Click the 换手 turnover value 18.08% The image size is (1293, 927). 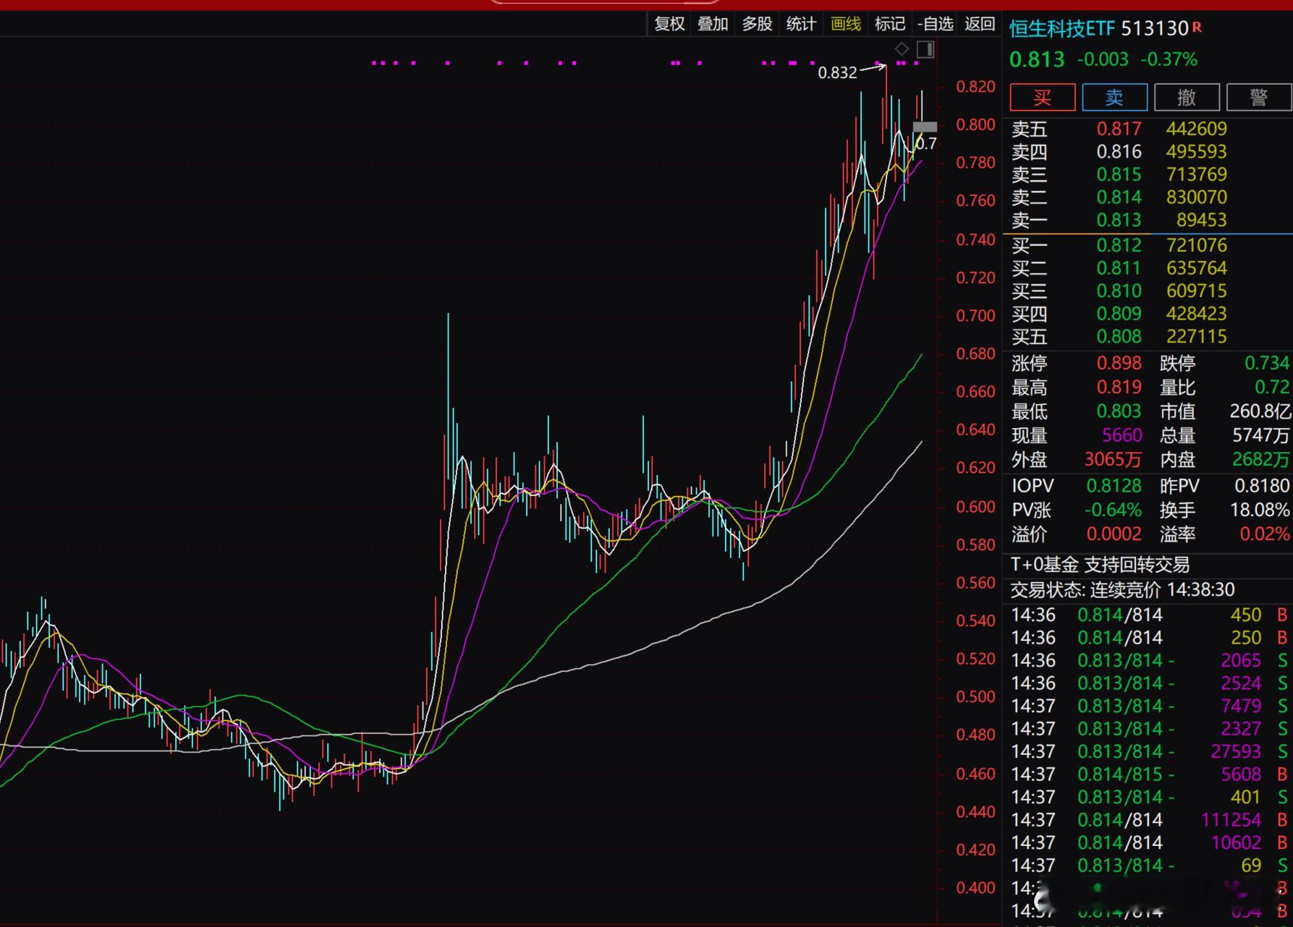coord(1260,510)
